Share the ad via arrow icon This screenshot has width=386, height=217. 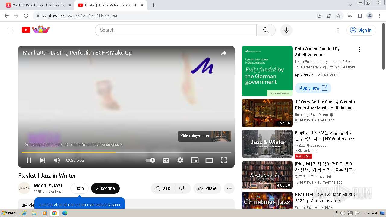(x=224, y=53)
